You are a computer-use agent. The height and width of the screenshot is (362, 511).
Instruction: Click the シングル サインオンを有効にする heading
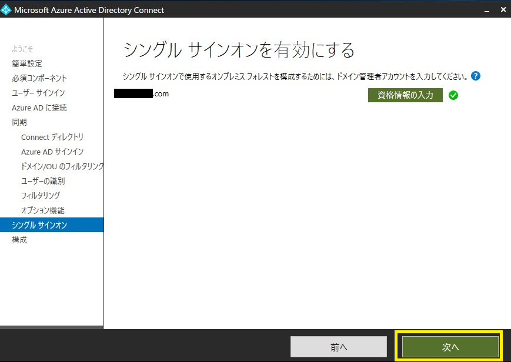[x=239, y=50]
